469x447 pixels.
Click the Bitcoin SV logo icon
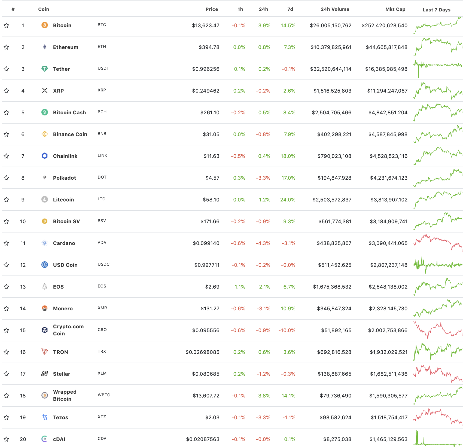coord(45,221)
